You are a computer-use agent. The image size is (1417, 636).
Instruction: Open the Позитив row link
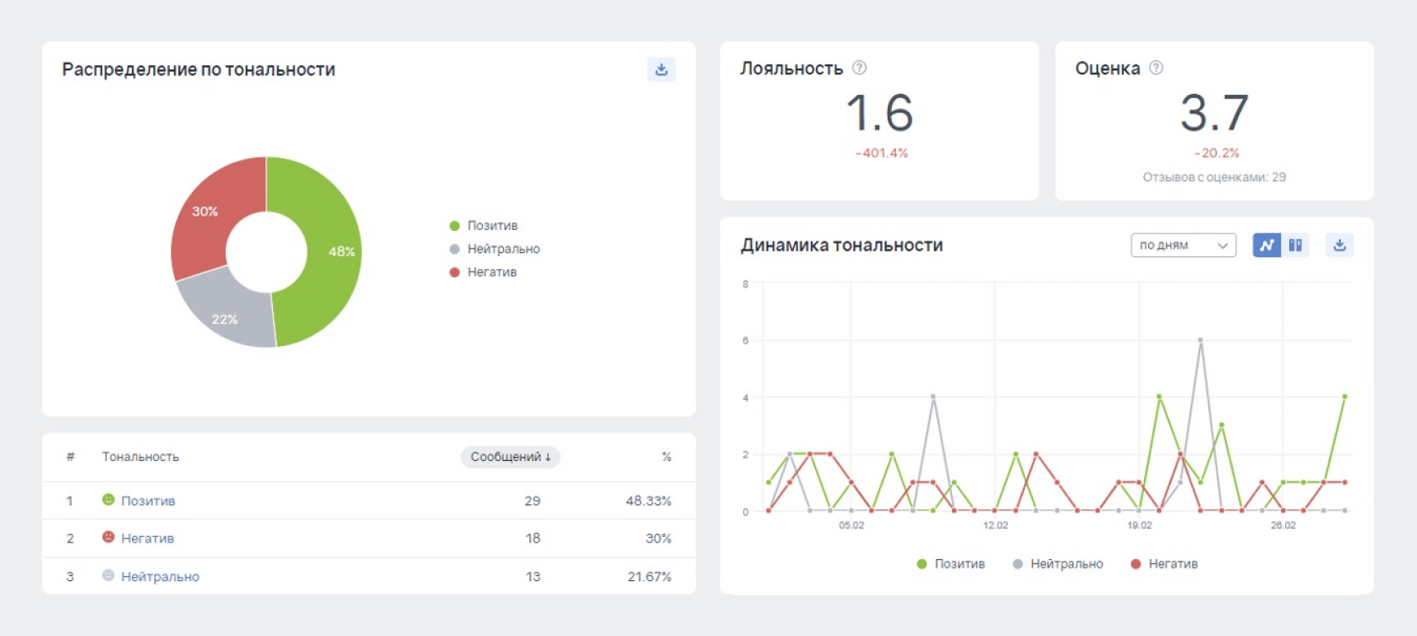[x=148, y=501]
